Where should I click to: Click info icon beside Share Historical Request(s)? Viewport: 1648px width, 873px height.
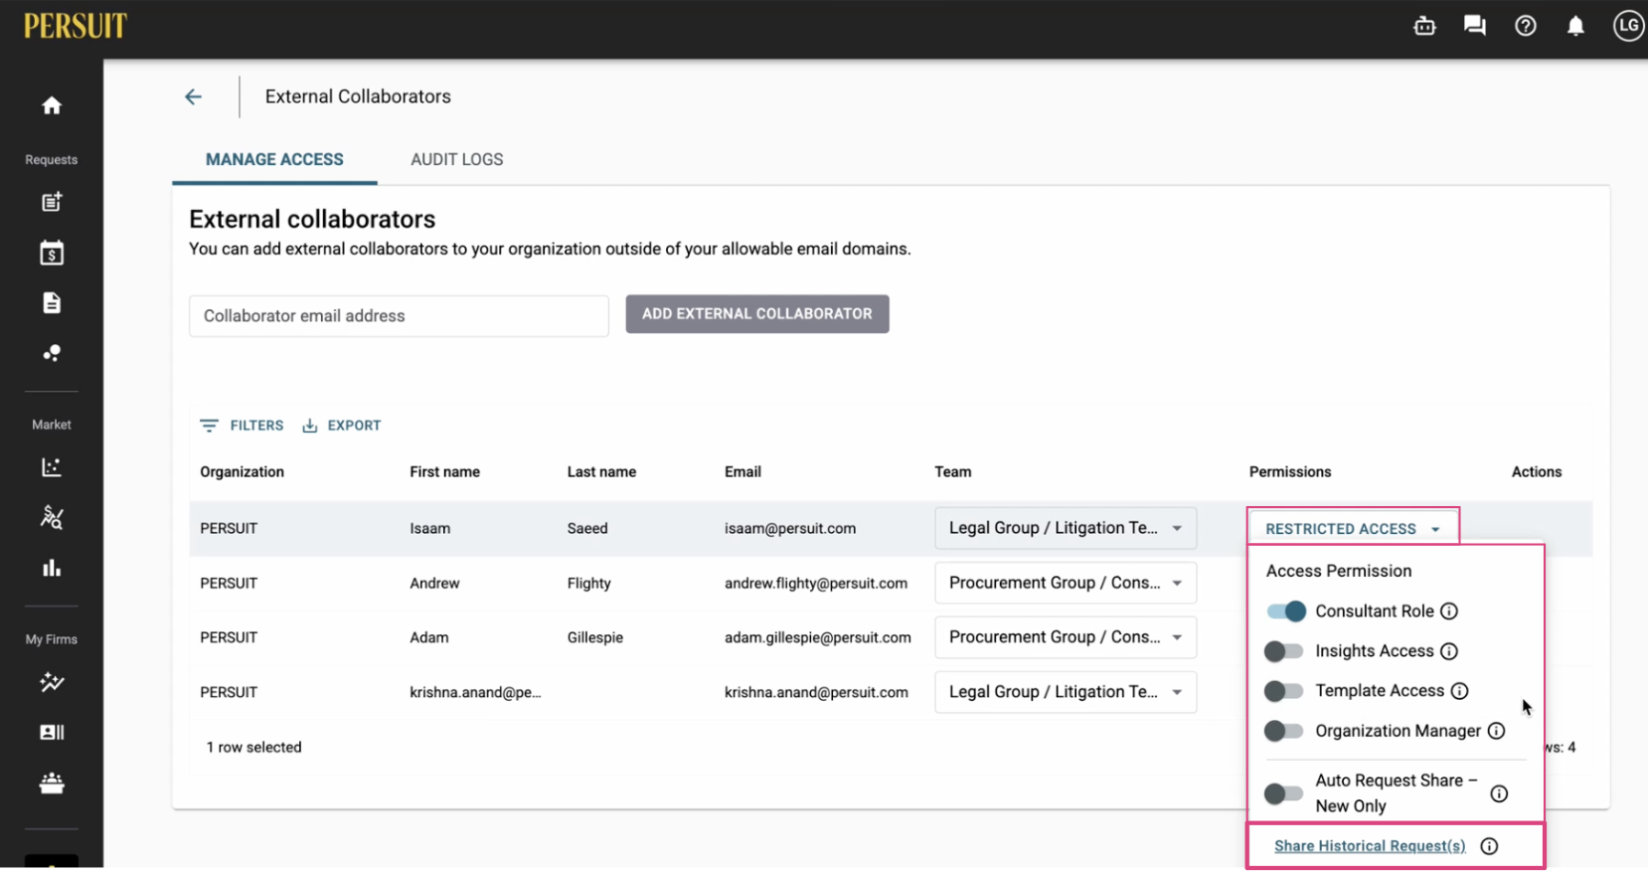1489,846
